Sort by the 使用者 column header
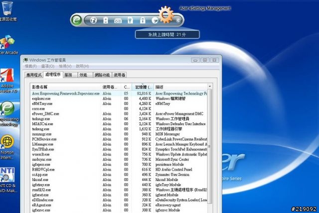Viewport: 319px width, 213px height. [111, 87]
